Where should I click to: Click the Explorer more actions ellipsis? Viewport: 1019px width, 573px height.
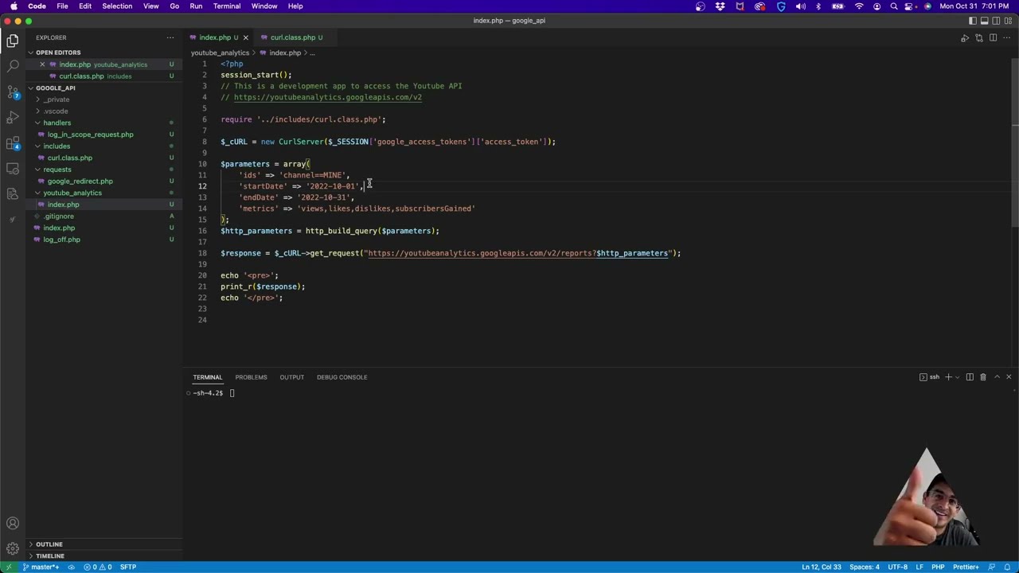(170, 37)
